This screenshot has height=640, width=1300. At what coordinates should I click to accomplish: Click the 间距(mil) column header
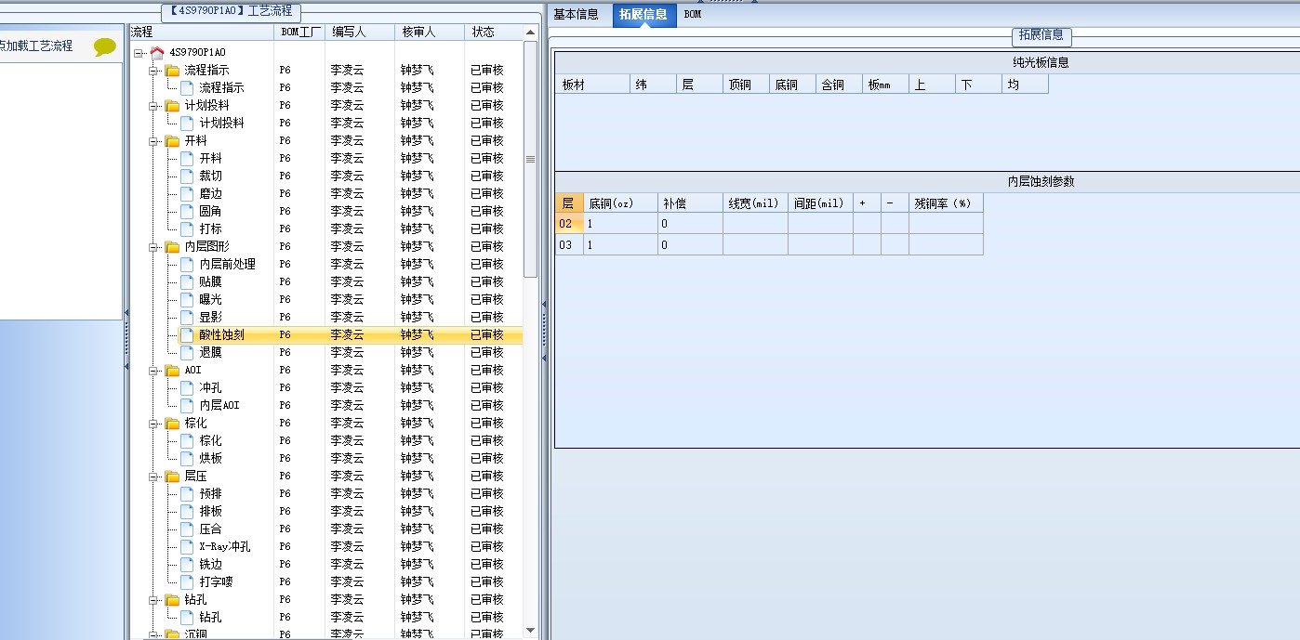[x=820, y=203]
